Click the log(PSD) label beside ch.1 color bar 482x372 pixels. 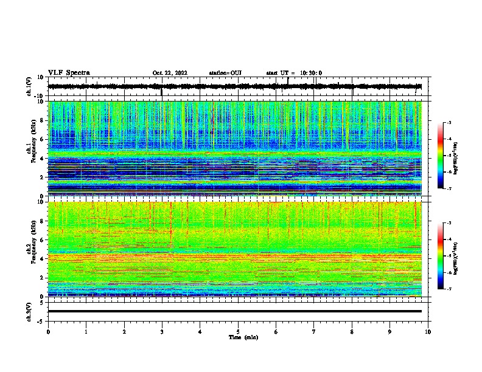pyautogui.click(x=456, y=159)
